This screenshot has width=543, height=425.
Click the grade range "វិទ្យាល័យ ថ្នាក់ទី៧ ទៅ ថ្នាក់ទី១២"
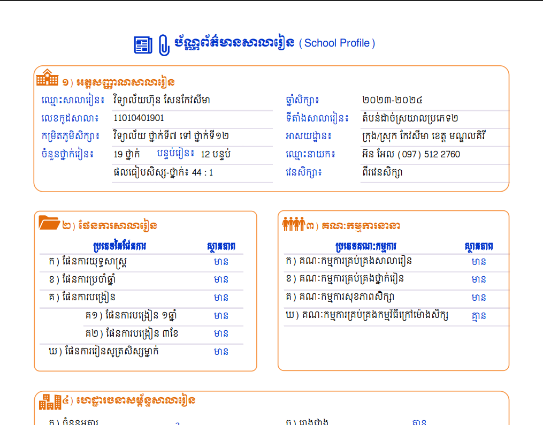(171, 136)
